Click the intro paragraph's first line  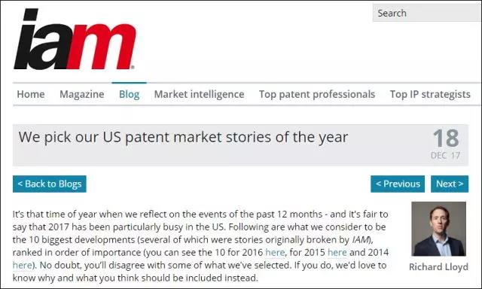tap(200, 214)
